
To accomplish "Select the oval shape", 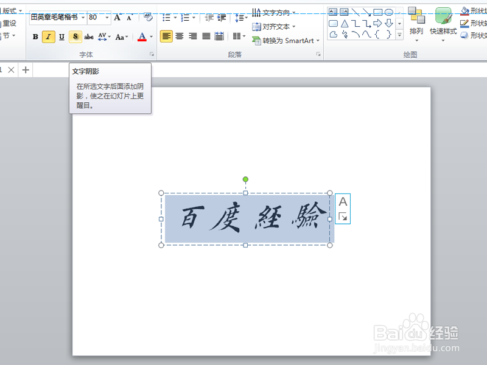I will (x=389, y=12).
